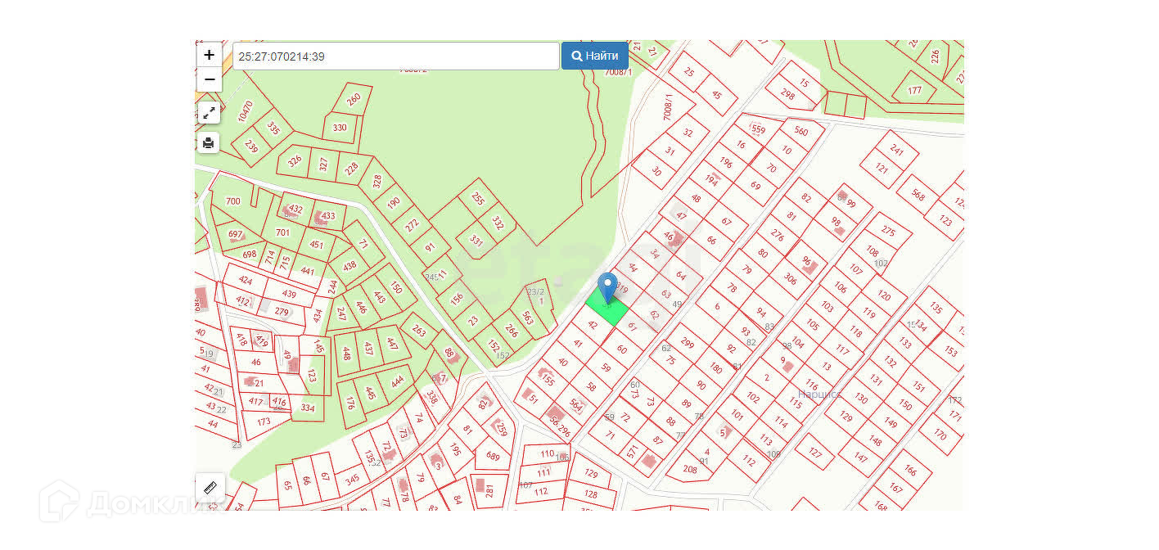The width and height of the screenshot is (1159, 550).
Task: Select parcel 334
Action: pyautogui.click(x=307, y=407)
